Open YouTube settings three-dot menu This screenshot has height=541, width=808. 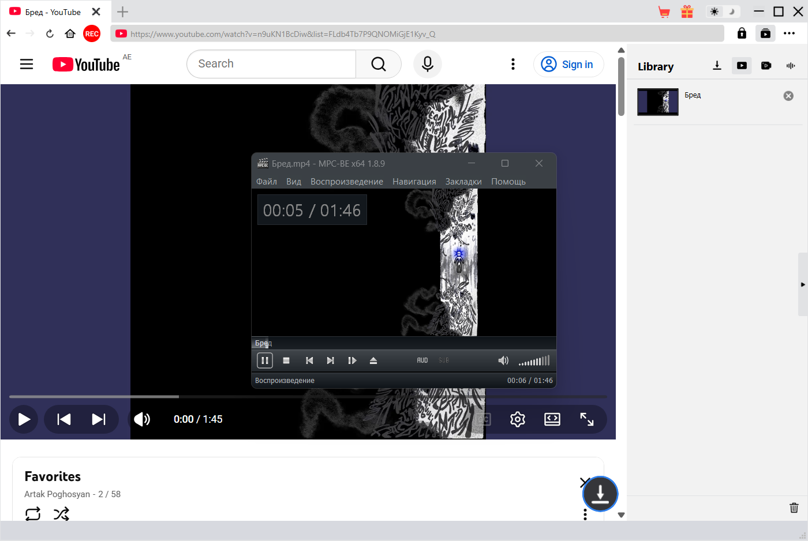[513, 64]
